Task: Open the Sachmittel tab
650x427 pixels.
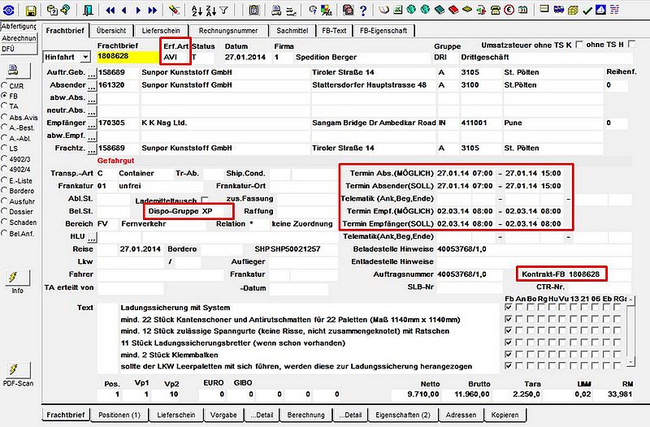Action: (292, 31)
